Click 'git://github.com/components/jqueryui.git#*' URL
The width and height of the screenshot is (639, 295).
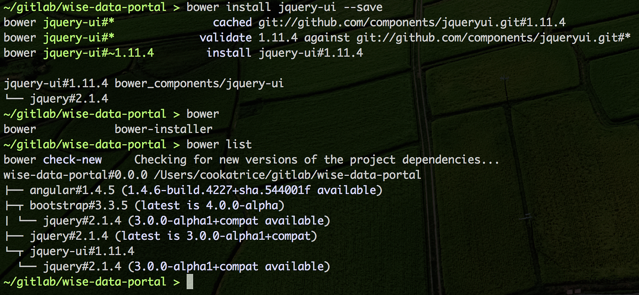[494, 37]
